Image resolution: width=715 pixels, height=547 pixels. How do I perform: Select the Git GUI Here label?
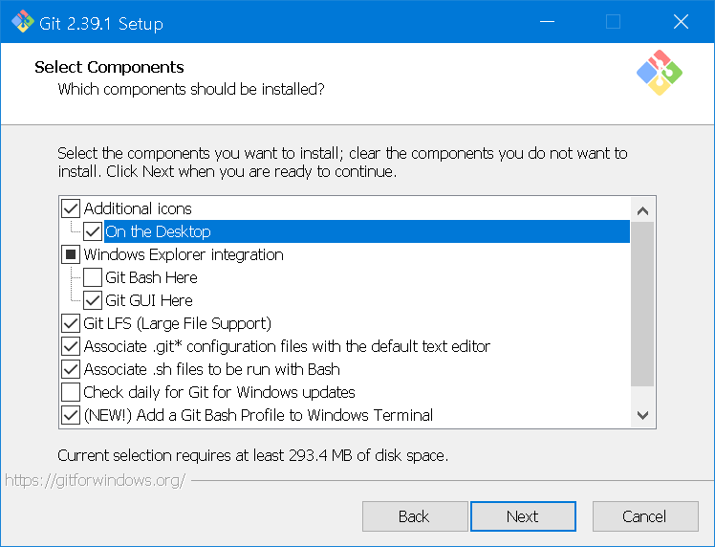[149, 300]
